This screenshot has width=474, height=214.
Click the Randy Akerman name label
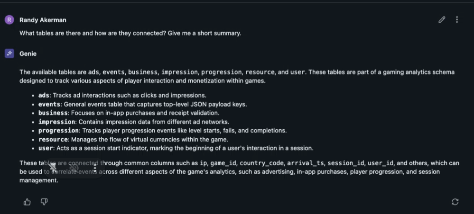(43, 20)
